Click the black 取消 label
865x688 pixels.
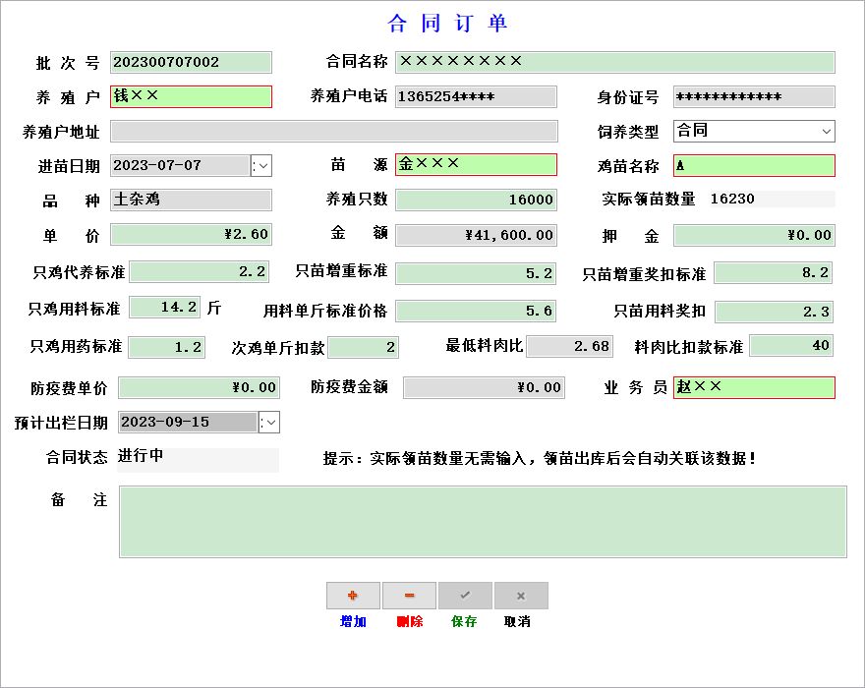517,622
